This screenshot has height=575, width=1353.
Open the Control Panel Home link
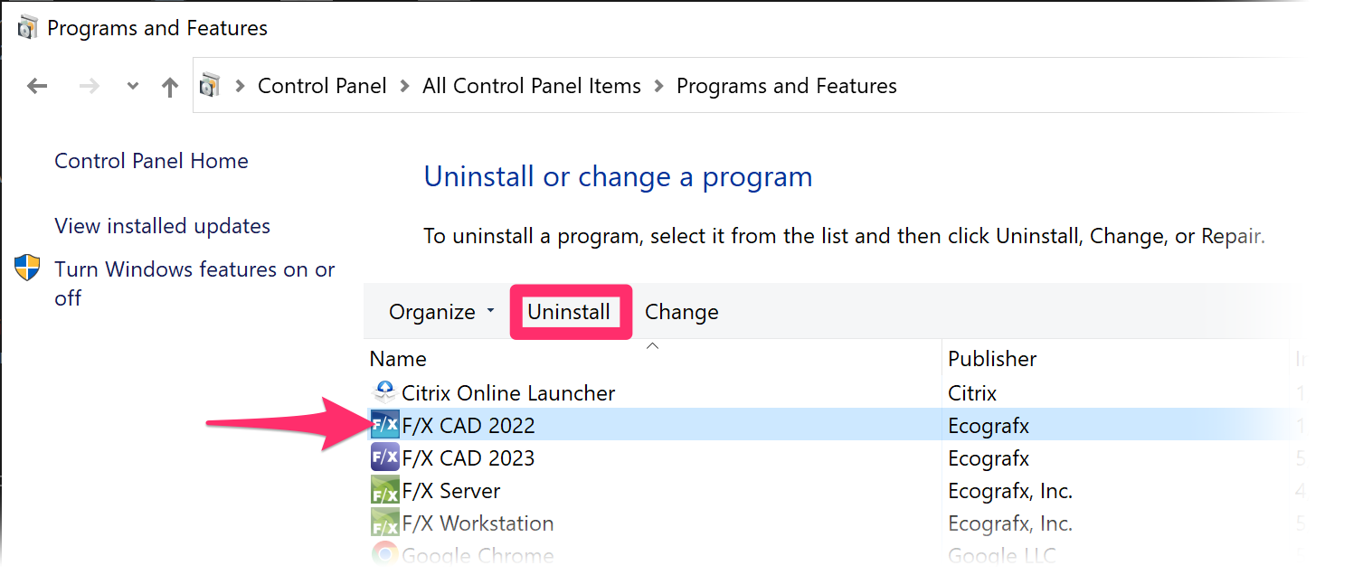pos(151,161)
